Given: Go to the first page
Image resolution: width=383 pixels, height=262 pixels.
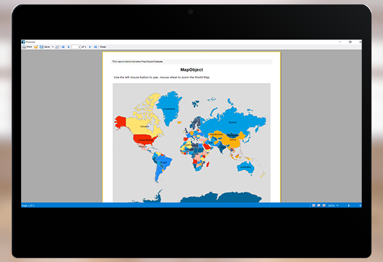Looking at the screenshot, I should (x=63, y=47).
